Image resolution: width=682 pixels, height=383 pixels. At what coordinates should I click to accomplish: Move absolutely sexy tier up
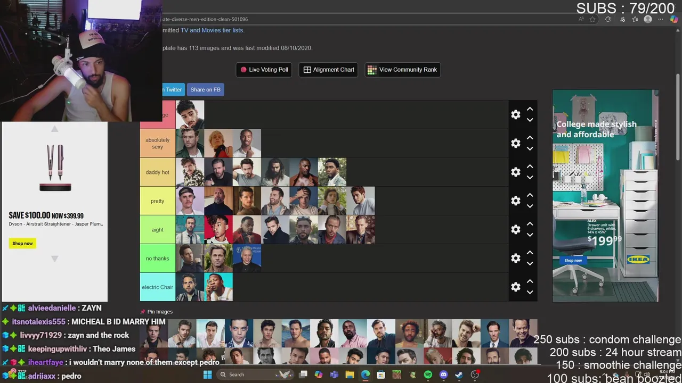[530, 138]
